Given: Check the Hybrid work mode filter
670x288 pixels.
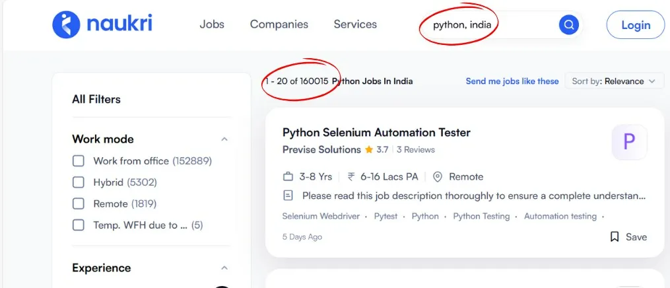Looking at the screenshot, I should (79, 182).
